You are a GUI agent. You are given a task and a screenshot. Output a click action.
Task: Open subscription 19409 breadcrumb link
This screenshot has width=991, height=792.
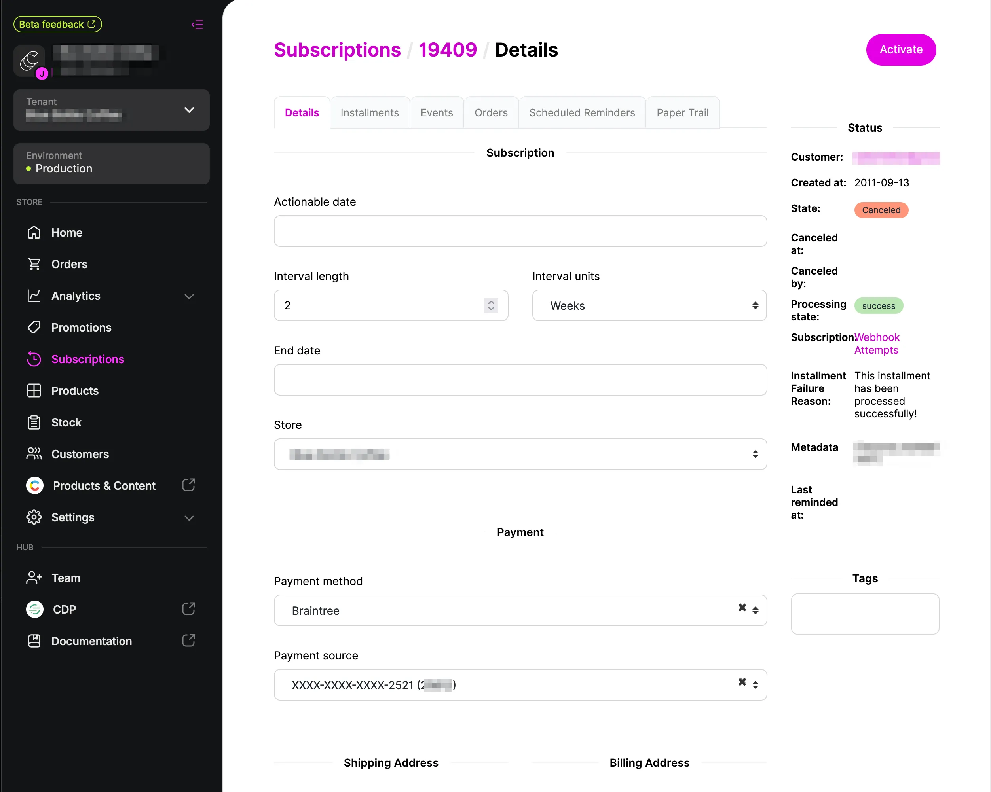pos(448,49)
